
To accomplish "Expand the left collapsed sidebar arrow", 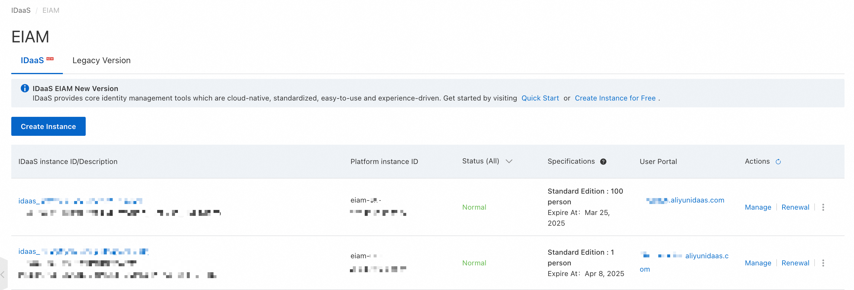I will 3,274.
